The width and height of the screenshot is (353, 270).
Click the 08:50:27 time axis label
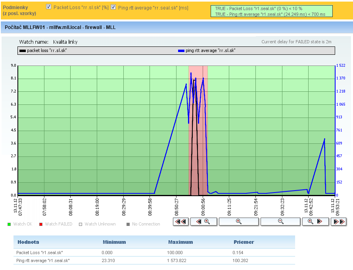coord(176,207)
